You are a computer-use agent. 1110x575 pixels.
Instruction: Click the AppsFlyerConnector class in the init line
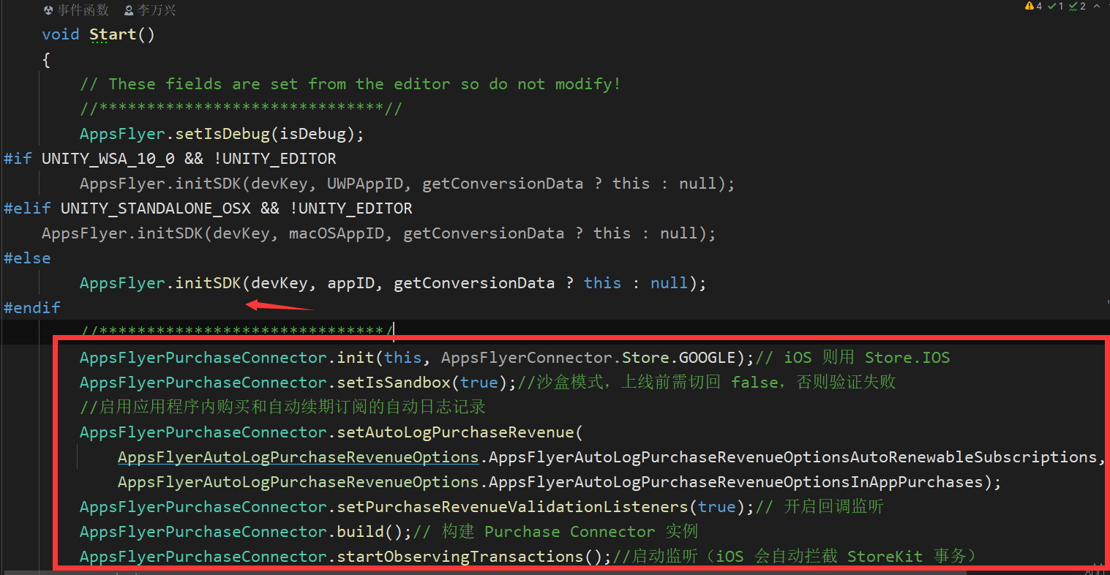point(526,358)
